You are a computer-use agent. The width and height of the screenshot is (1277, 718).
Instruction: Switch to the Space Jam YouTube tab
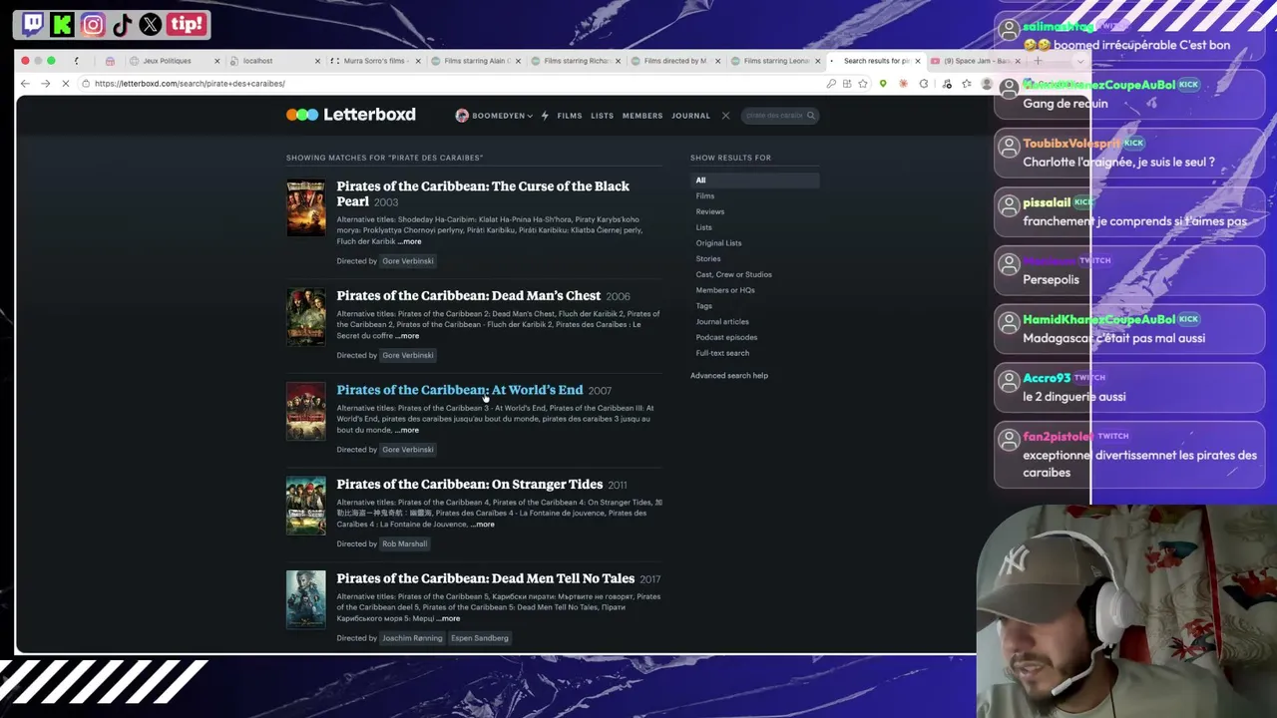pos(976,61)
